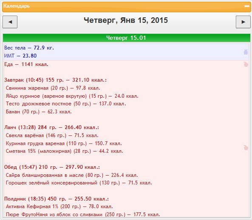This screenshot has width=252, height=220.
Task: Go to previous day arrow button
Action: tap(10, 22)
